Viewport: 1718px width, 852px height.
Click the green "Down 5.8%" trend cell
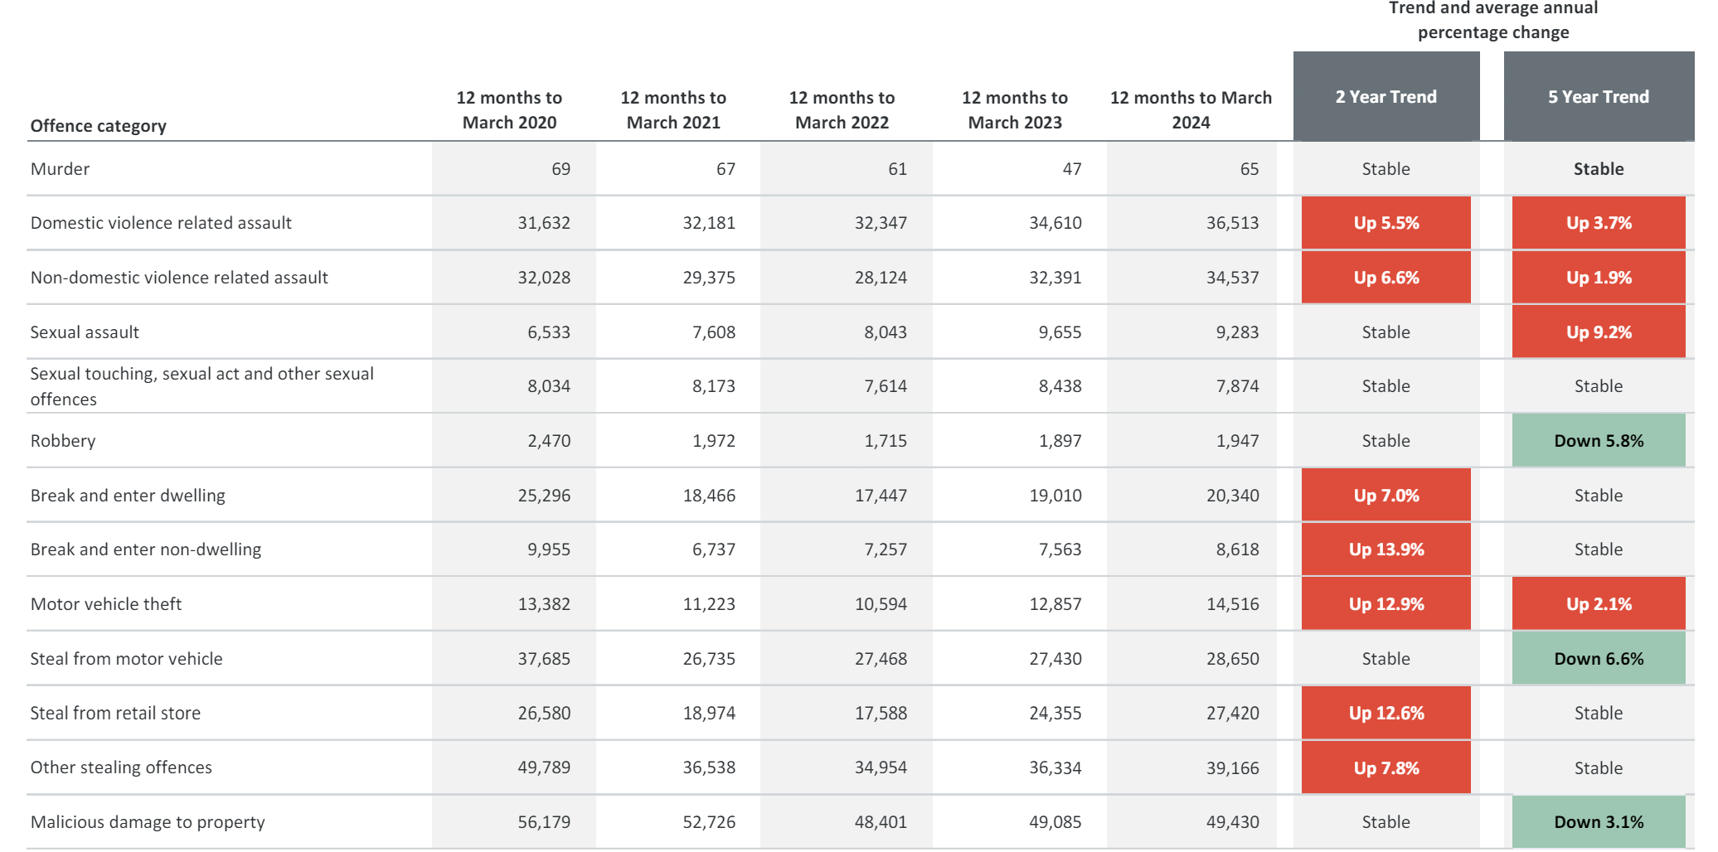(x=1598, y=441)
